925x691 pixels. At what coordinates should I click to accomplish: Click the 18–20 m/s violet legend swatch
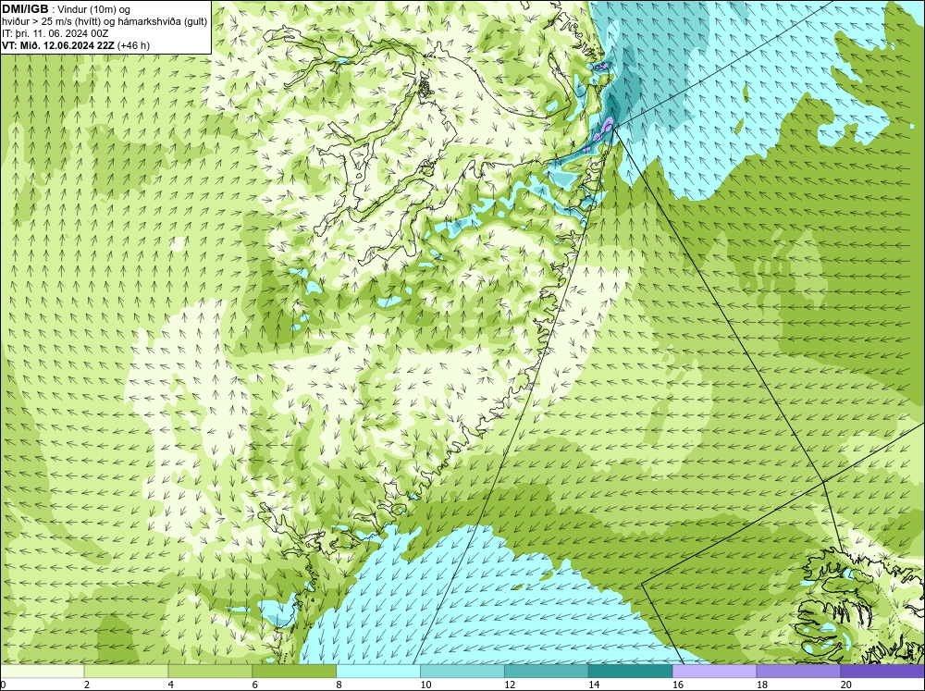pyautogui.click(x=798, y=672)
